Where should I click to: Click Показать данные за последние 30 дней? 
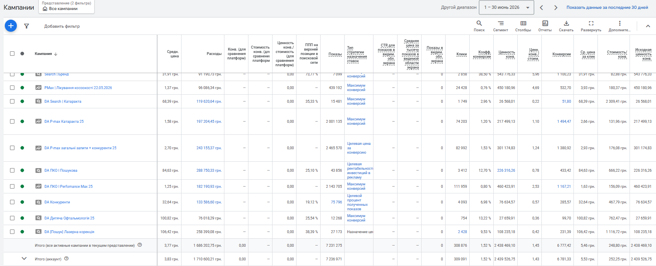tap(607, 7)
